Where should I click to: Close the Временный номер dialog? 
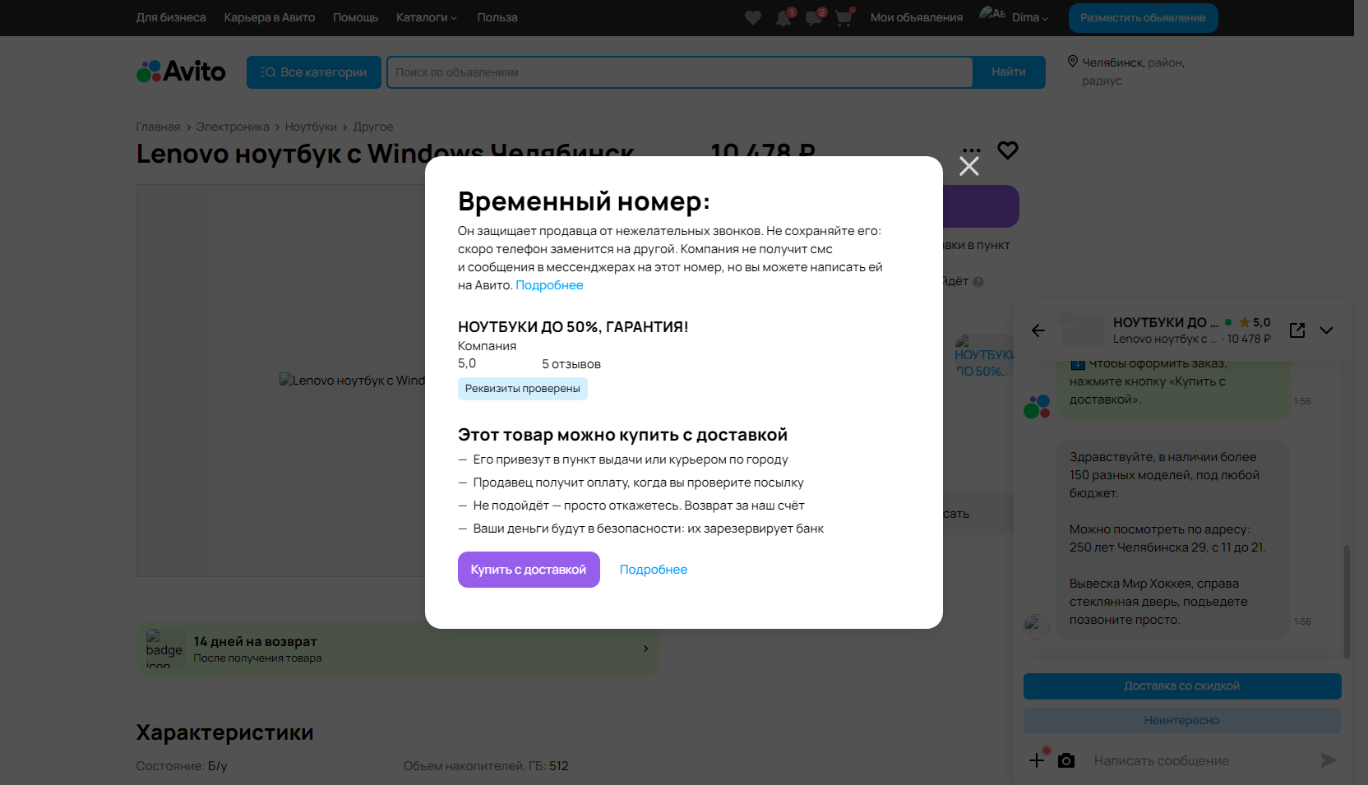pyautogui.click(x=969, y=166)
